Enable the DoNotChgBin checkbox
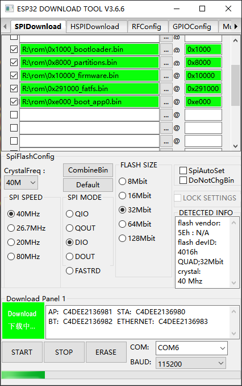This screenshot has height=386, width=242. point(183,180)
